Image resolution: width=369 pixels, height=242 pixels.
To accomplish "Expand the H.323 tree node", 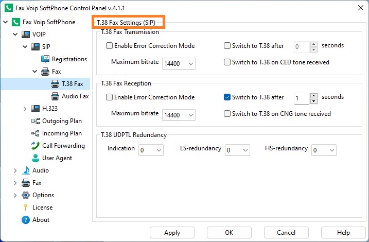I will [25, 109].
